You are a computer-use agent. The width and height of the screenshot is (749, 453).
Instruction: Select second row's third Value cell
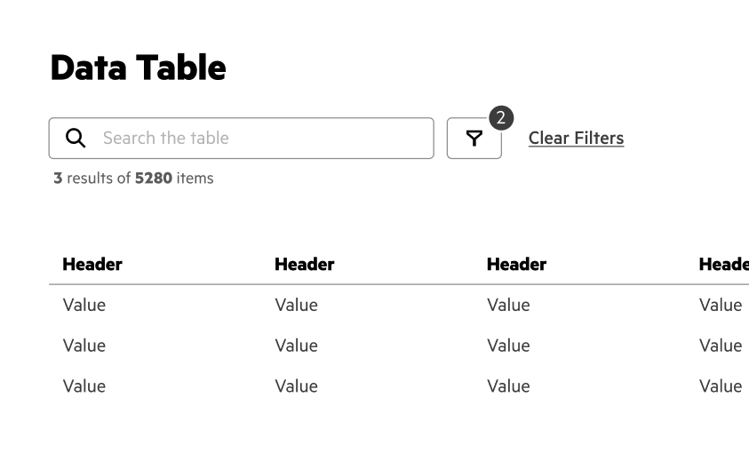click(x=508, y=346)
